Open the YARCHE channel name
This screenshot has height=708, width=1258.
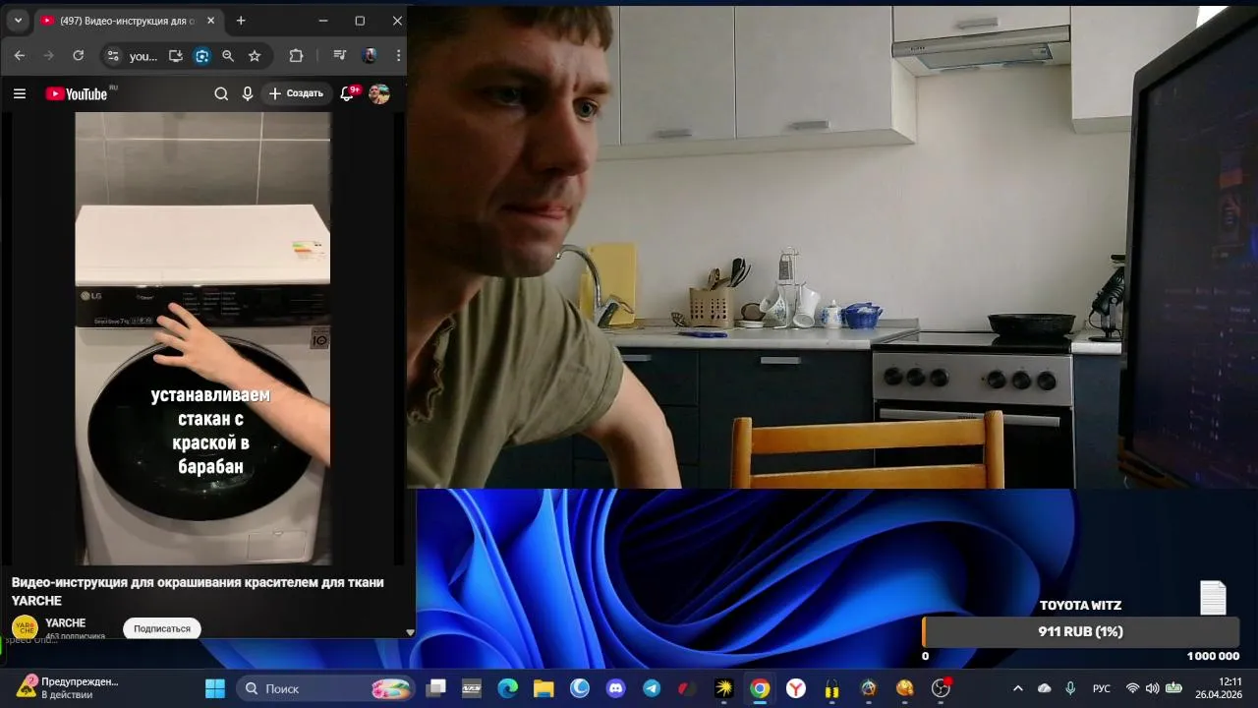pyautogui.click(x=65, y=622)
